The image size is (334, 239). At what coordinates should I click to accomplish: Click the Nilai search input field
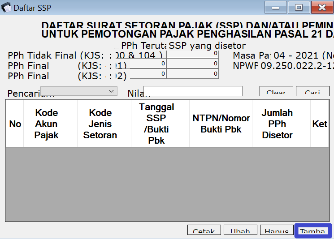pos(193,91)
